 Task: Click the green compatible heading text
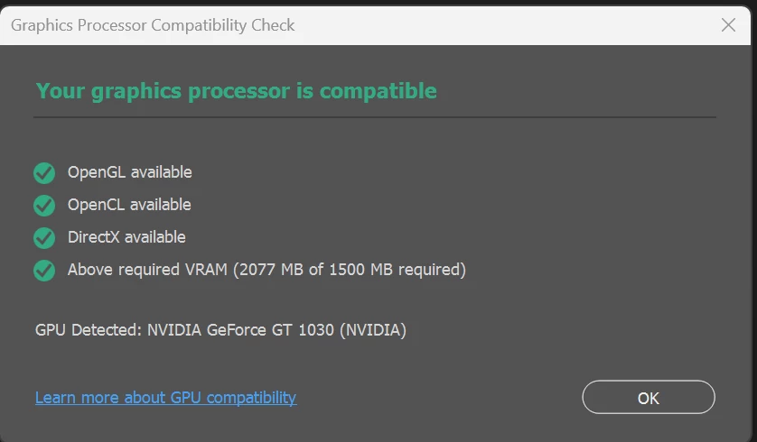(236, 91)
